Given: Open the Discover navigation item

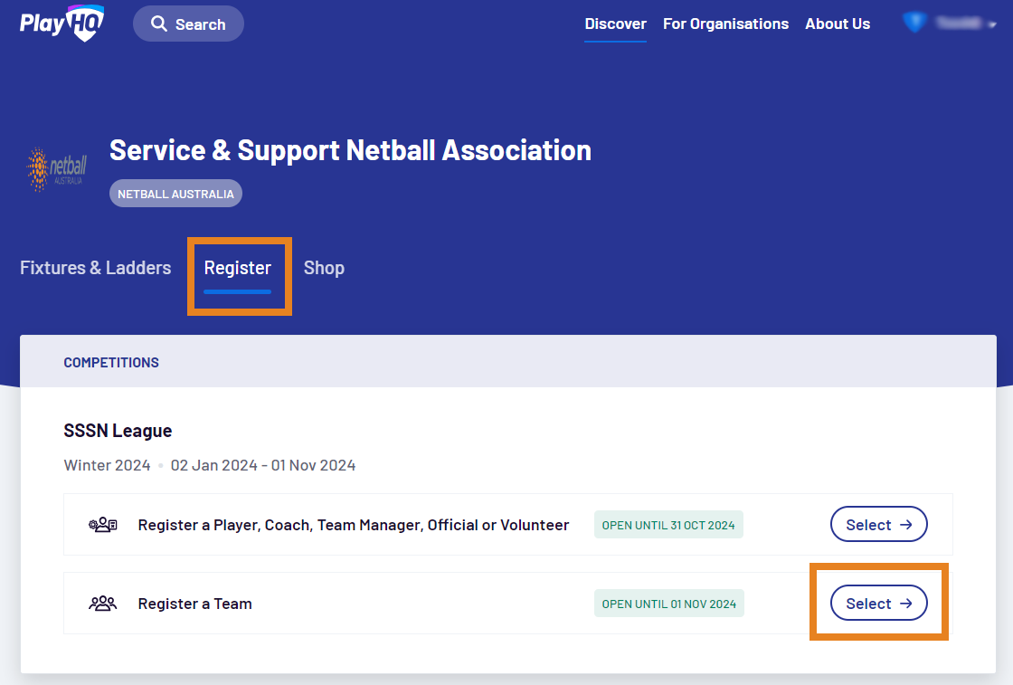Looking at the screenshot, I should (x=615, y=24).
